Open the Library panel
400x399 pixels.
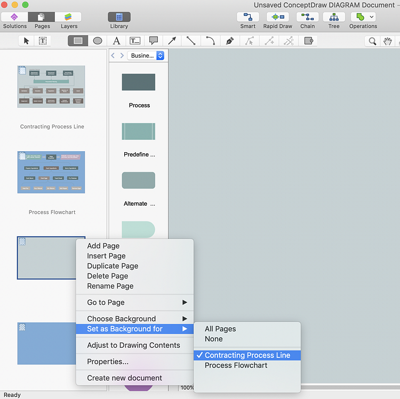coord(119,20)
